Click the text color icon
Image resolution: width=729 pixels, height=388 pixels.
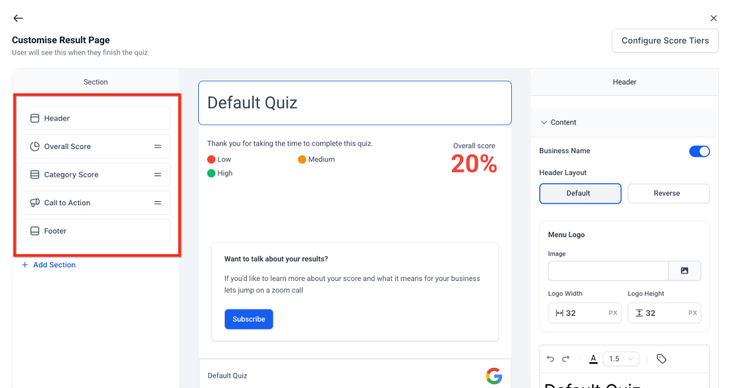click(593, 358)
